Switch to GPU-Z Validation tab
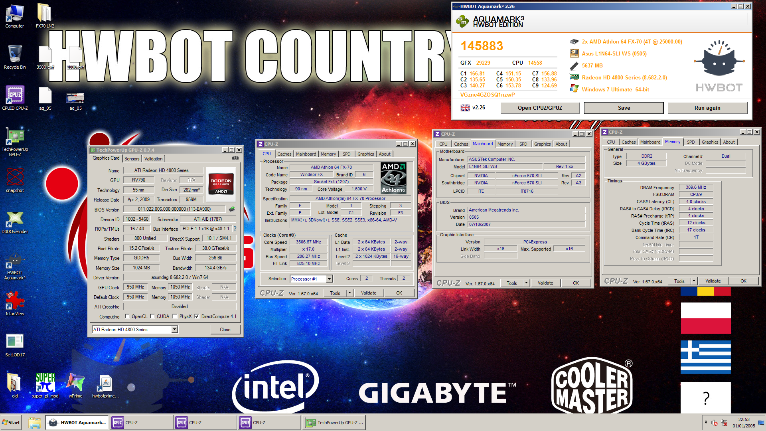The height and width of the screenshot is (431, 766). point(154,158)
